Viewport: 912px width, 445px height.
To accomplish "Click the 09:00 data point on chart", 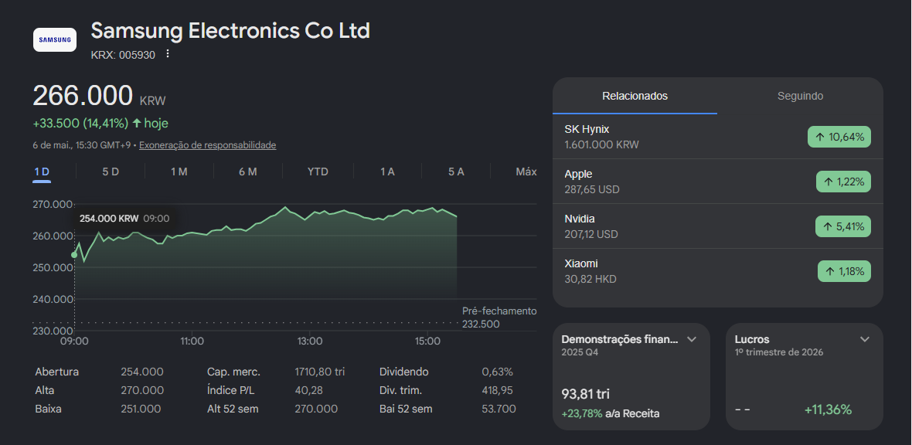I will click(x=74, y=255).
